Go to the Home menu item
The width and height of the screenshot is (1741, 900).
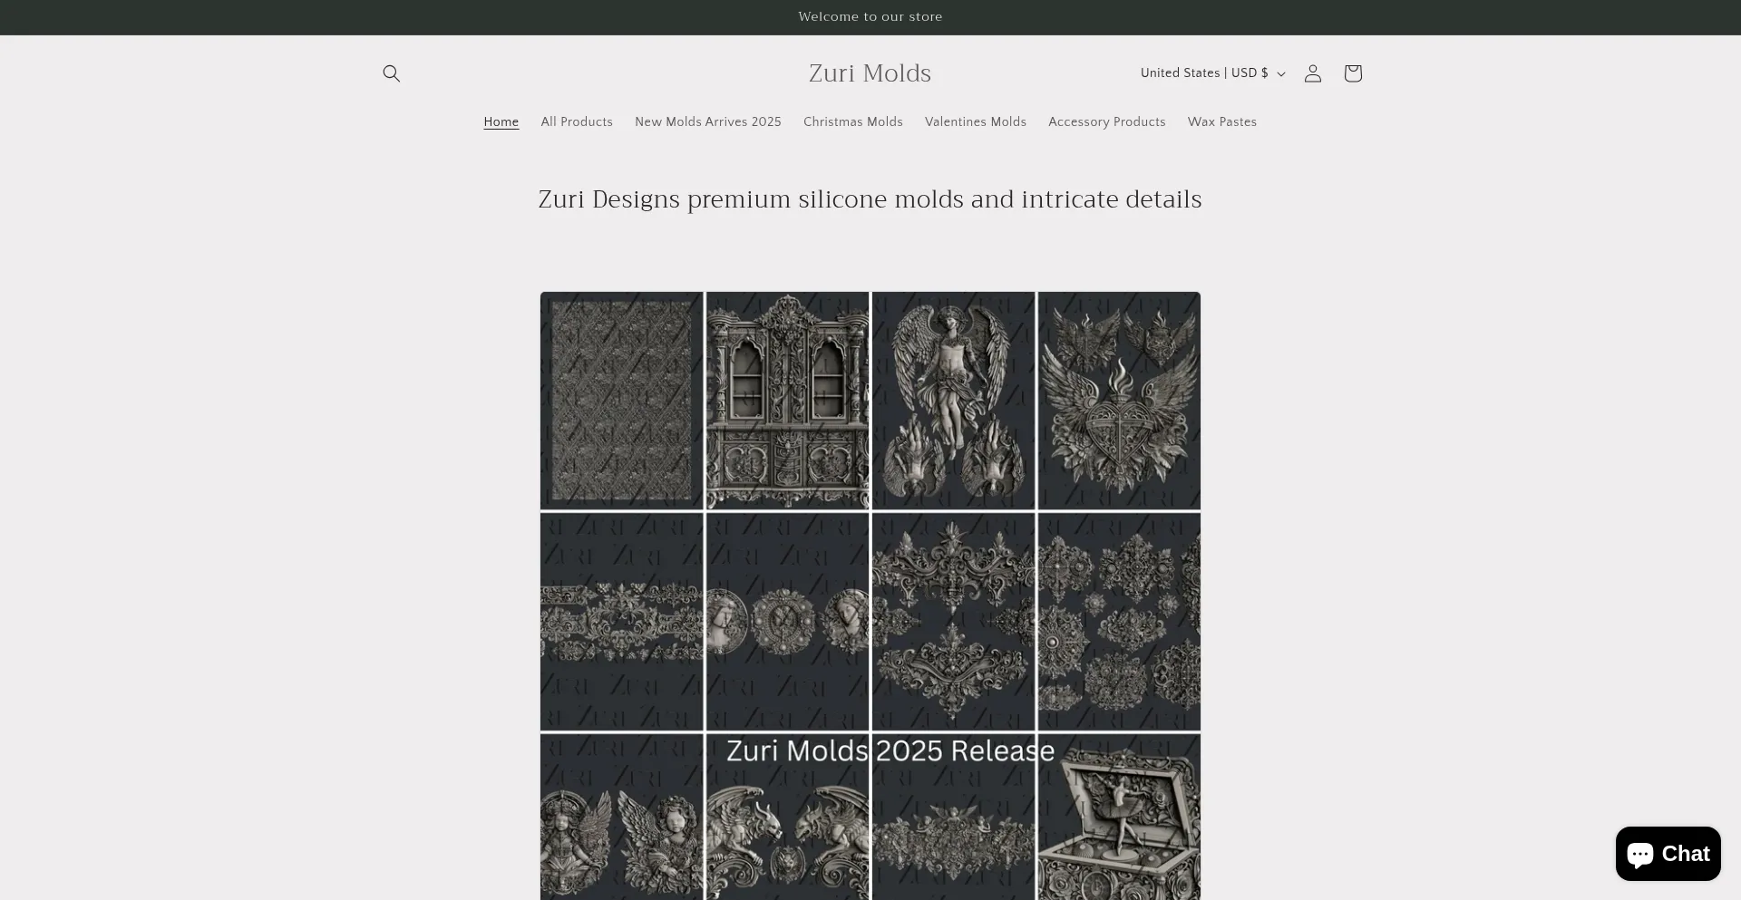[x=501, y=122]
